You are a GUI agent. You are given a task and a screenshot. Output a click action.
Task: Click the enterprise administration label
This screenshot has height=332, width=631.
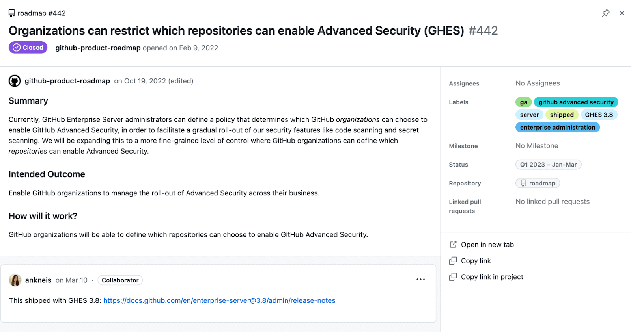pyautogui.click(x=557, y=127)
